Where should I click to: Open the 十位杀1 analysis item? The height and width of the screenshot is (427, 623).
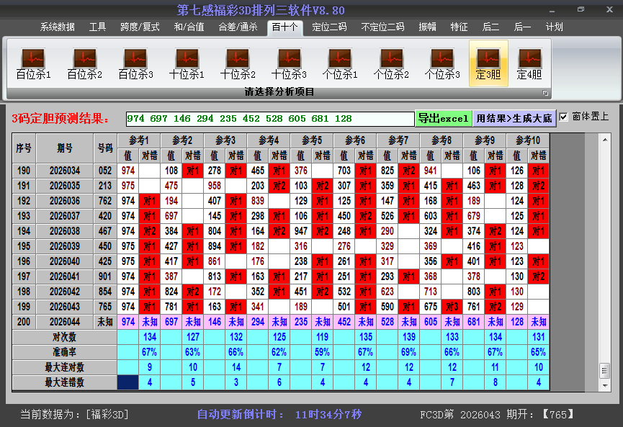(187, 63)
